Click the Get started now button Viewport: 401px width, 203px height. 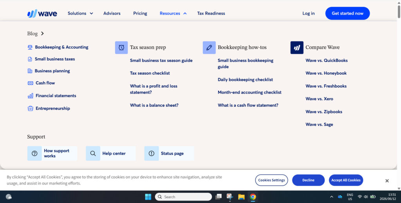348,13
